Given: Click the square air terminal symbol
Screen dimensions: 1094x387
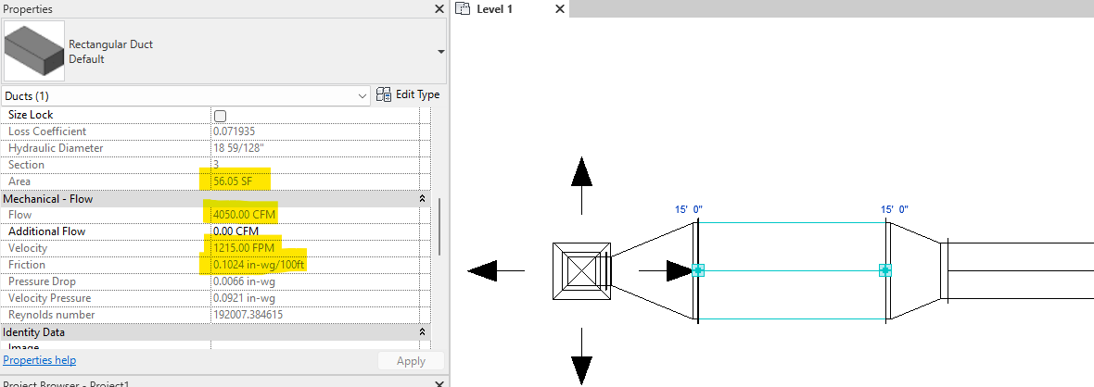Looking at the screenshot, I should pyautogui.click(x=582, y=271).
